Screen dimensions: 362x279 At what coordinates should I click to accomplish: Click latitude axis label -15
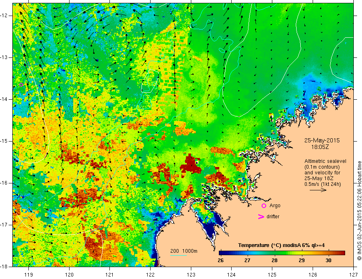tap(4, 141)
